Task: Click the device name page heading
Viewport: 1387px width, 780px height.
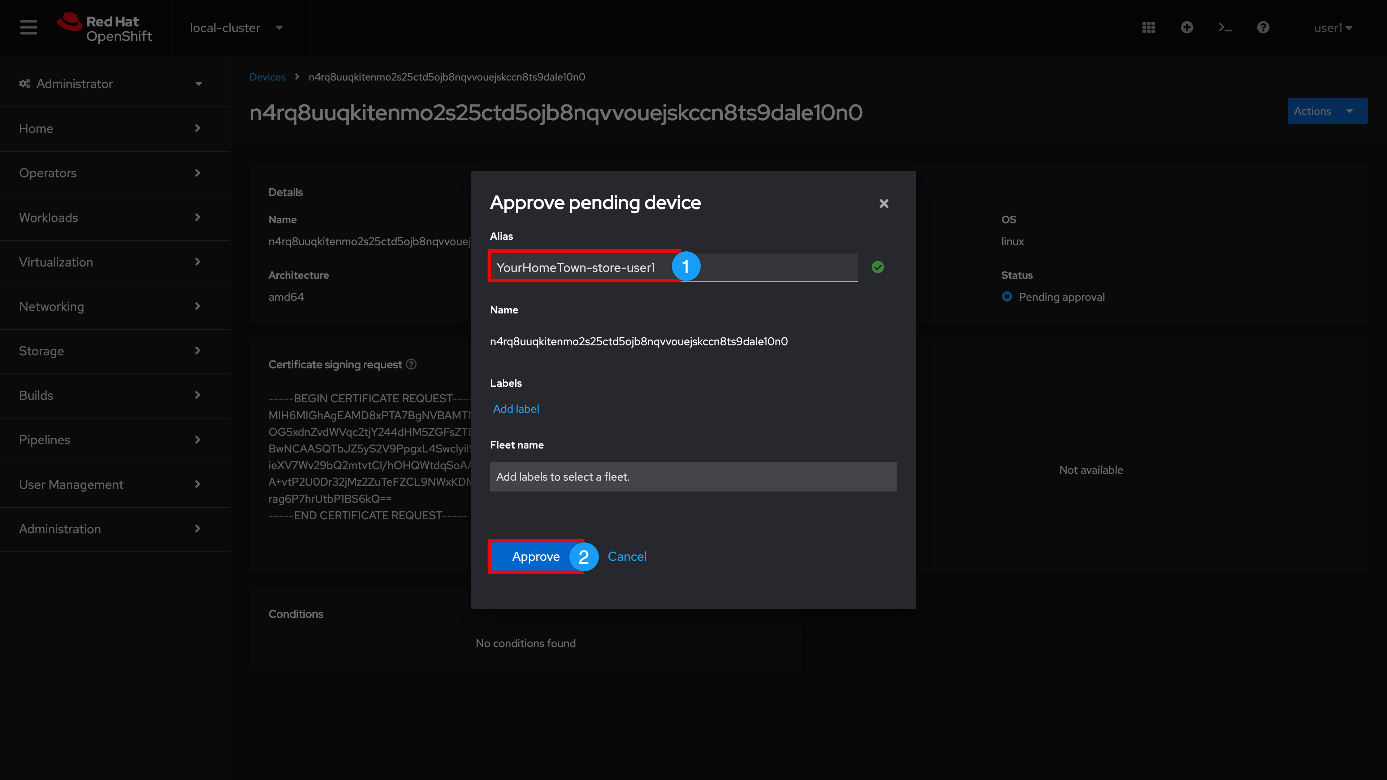Action: (x=556, y=113)
